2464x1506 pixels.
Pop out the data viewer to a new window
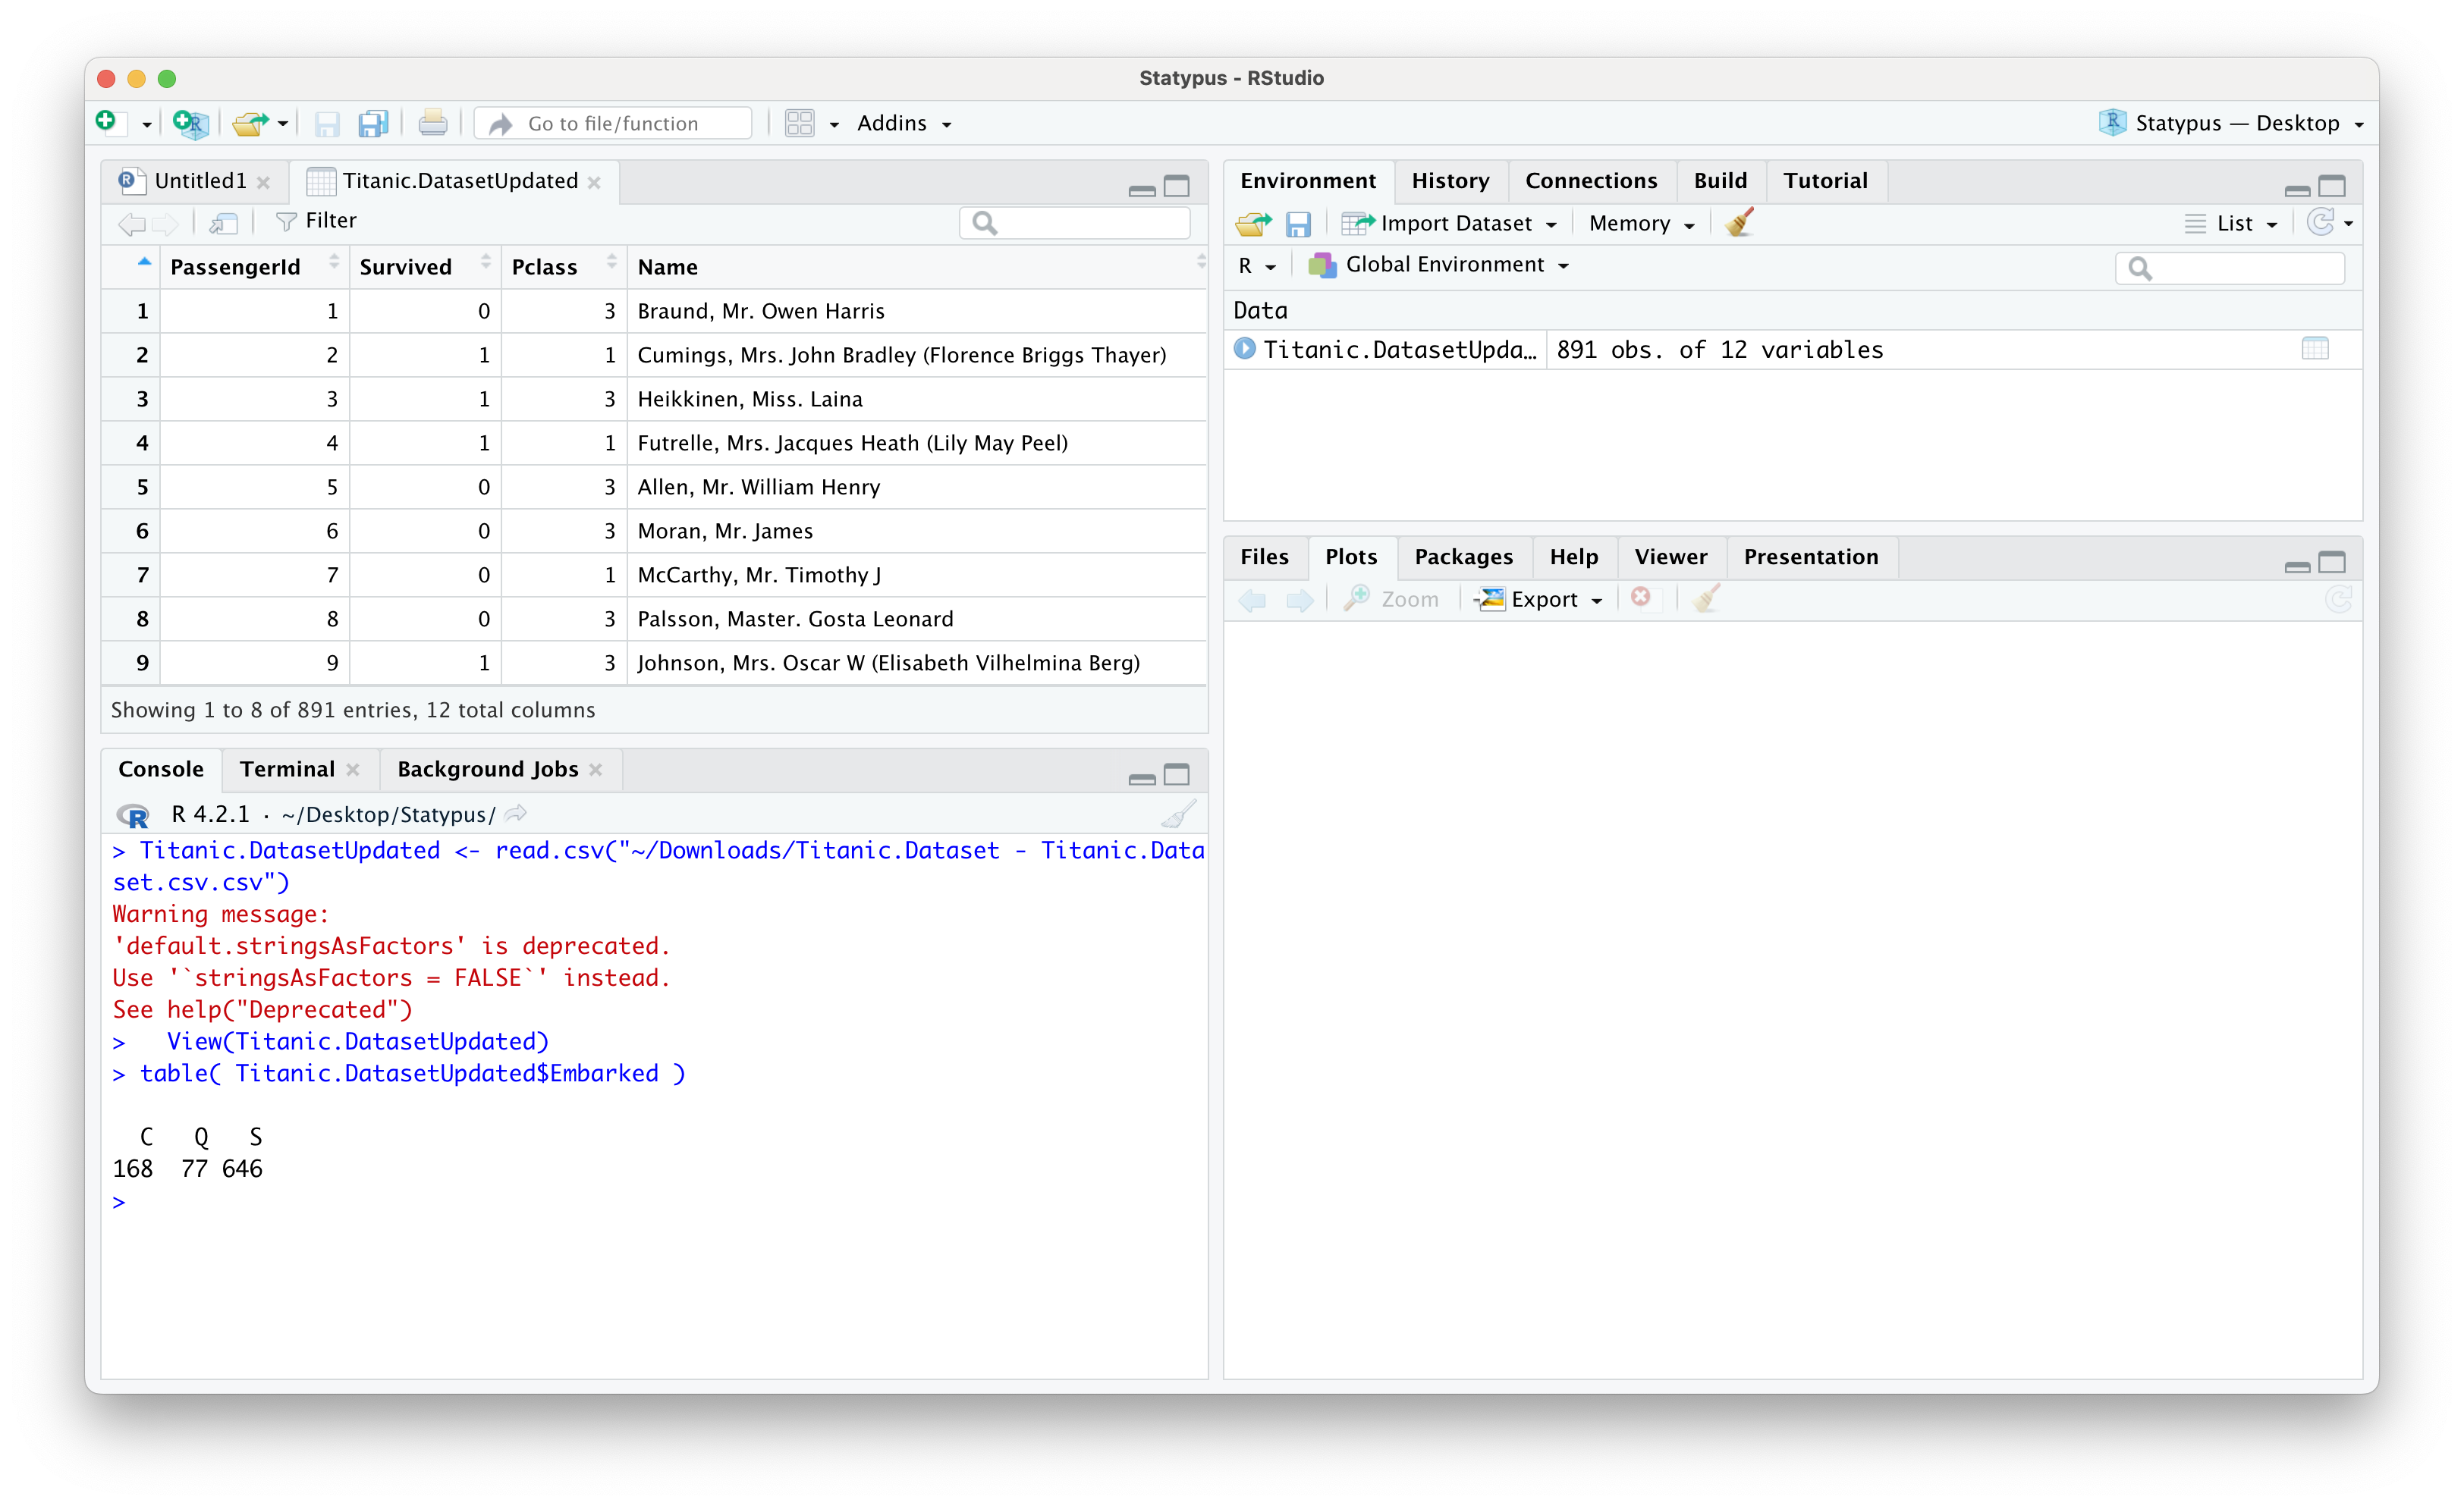[223, 222]
